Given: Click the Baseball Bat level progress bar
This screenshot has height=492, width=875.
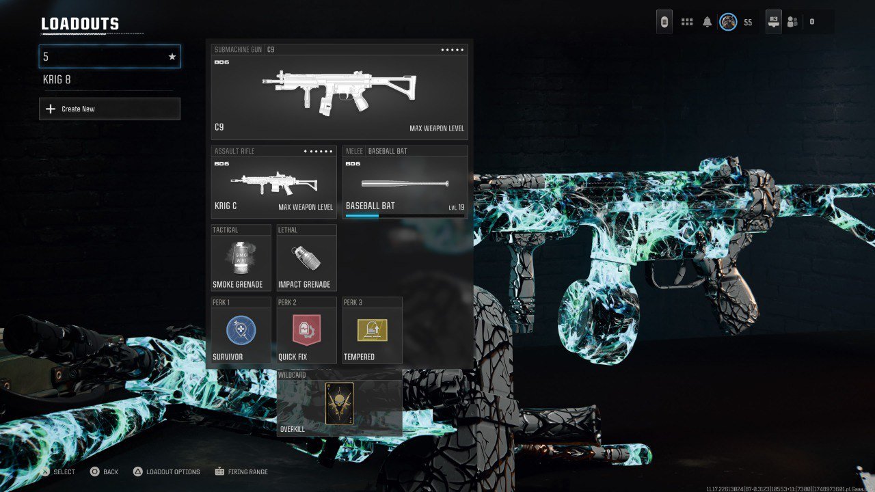Looking at the screenshot, I should (405, 215).
